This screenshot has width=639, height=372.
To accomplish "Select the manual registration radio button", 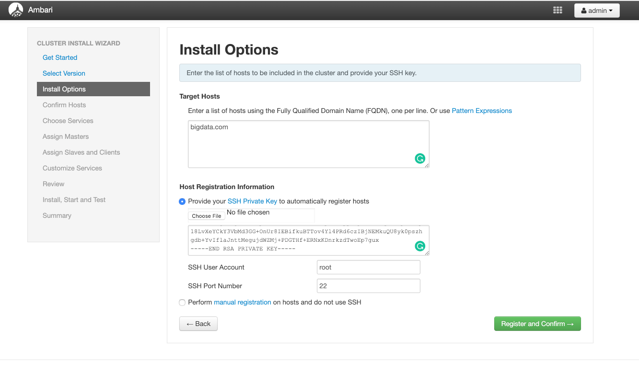I will [x=182, y=302].
